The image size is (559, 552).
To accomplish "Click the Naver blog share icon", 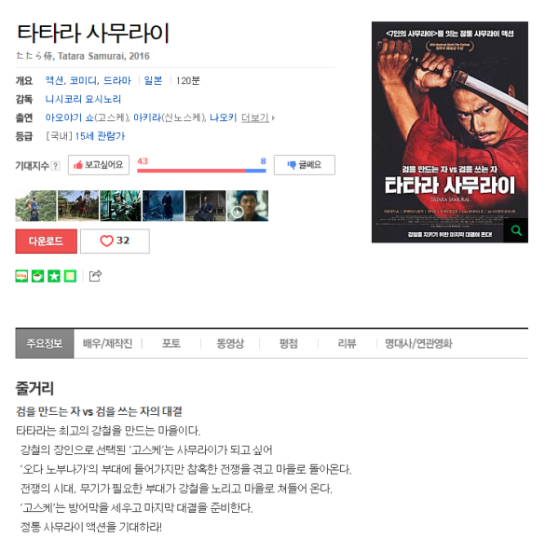I will pyautogui.click(x=21, y=276).
